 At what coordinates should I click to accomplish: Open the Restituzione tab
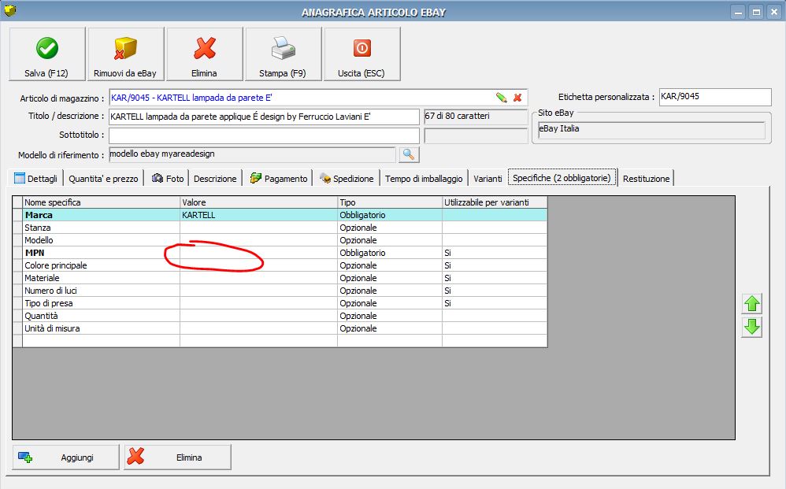coord(646,179)
